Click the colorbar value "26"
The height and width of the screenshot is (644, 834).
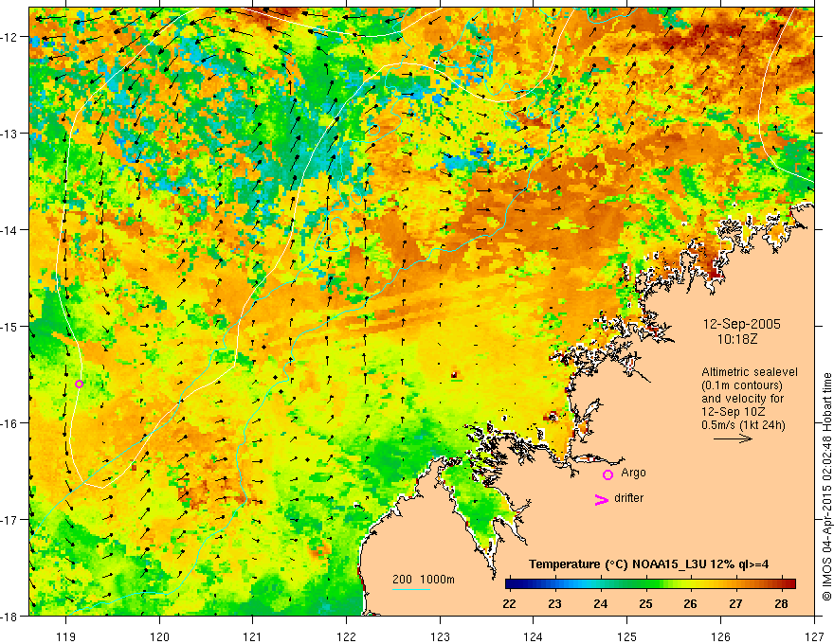(x=690, y=603)
